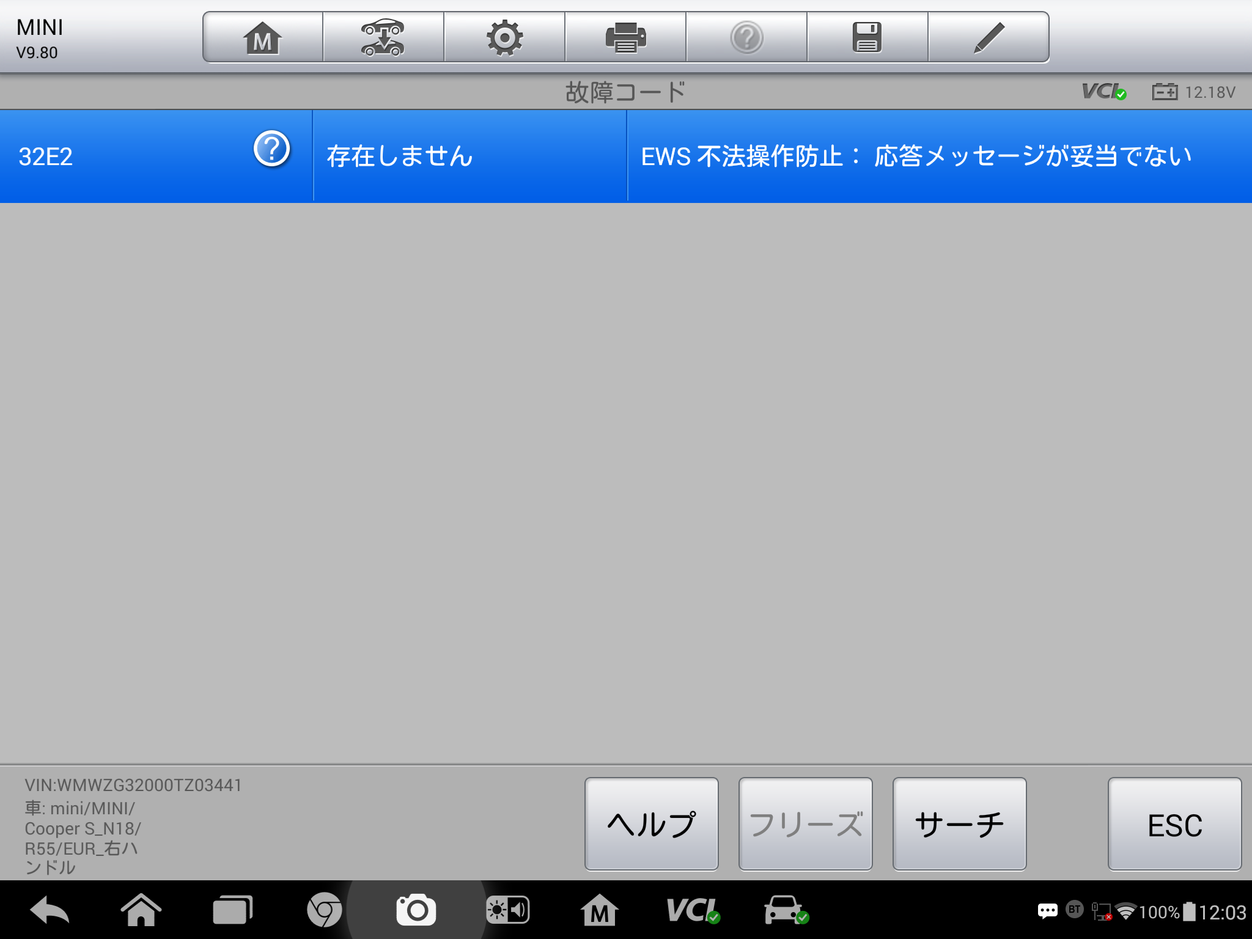This screenshot has width=1252, height=939.
Task: Tap the VCI connection status in the title bar
Action: pos(1104,92)
